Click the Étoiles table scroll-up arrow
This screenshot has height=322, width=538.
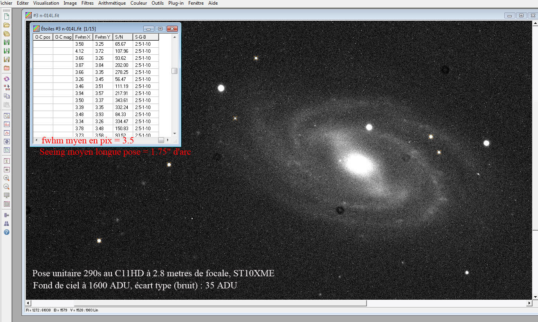(175, 37)
